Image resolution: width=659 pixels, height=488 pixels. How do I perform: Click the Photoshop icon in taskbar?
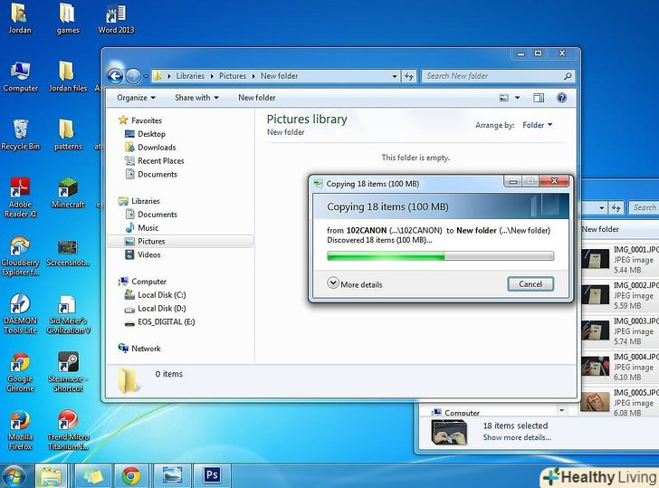pos(214,474)
